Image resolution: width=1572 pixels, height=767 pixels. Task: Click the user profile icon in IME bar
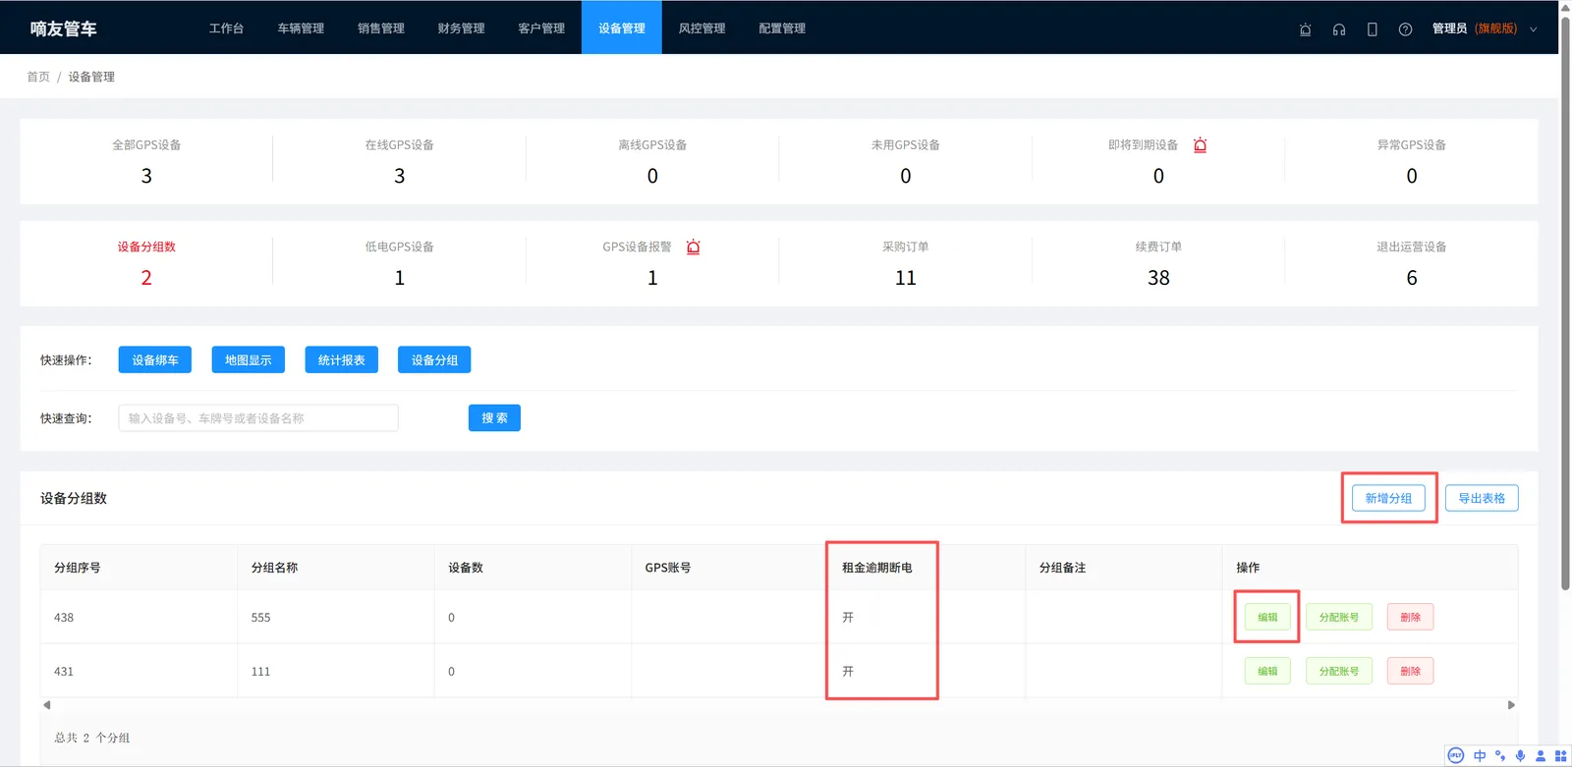point(1541,755)
